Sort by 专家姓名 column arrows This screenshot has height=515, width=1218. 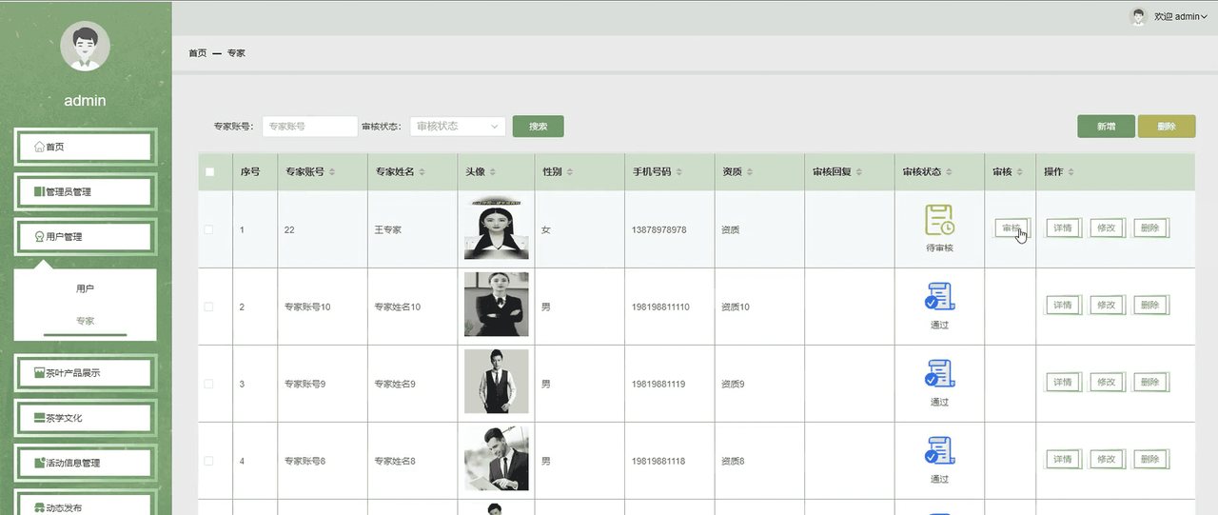[x=422, y=172]
